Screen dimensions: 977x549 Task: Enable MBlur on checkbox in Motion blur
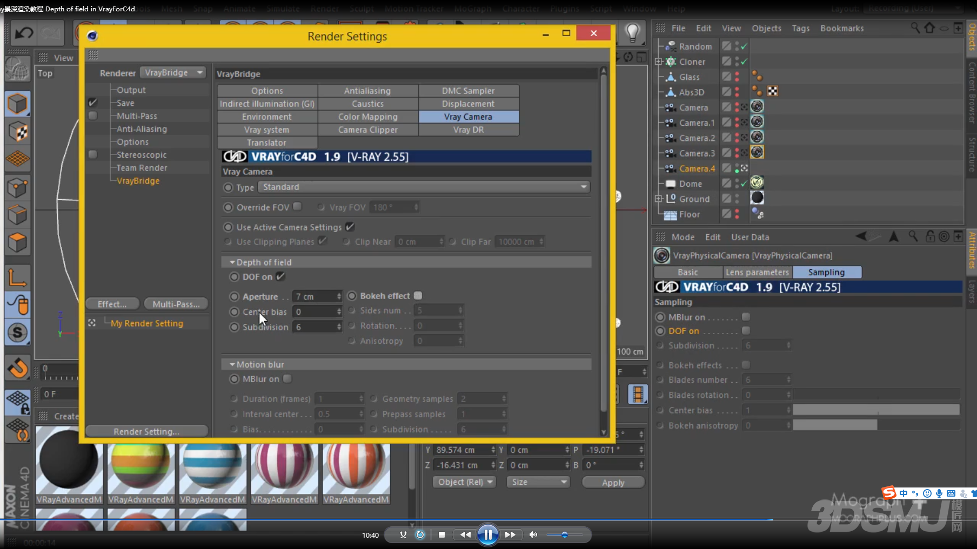tap(287, 378)
